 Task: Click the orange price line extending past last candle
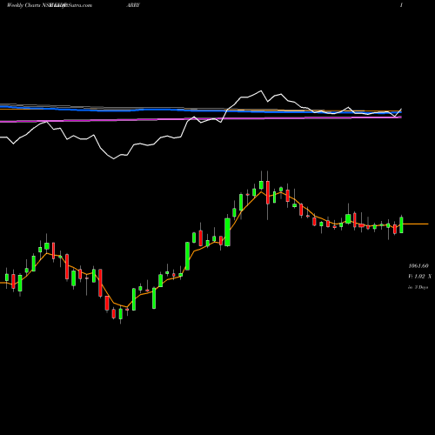(x=416, y=224)
